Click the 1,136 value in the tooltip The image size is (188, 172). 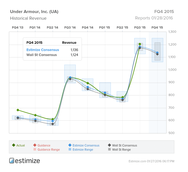pos(74,50)
